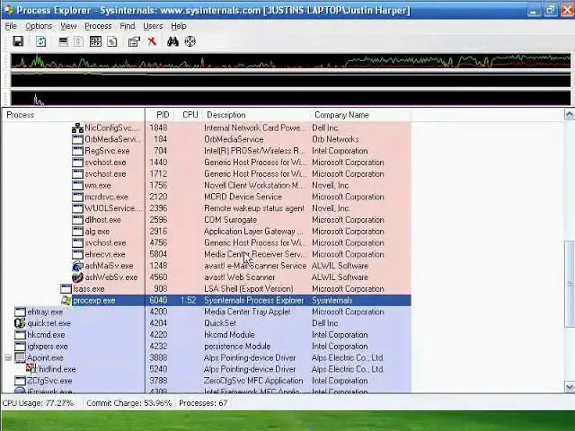Open System Information from the toolbar
Viewport: 575px width, 431px height.
[64, 41]
